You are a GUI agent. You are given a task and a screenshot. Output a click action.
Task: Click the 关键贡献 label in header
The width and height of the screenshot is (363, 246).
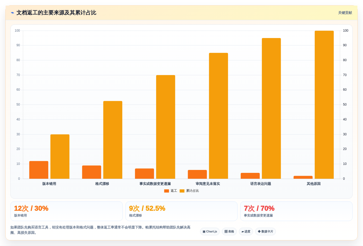click(345, 13)
